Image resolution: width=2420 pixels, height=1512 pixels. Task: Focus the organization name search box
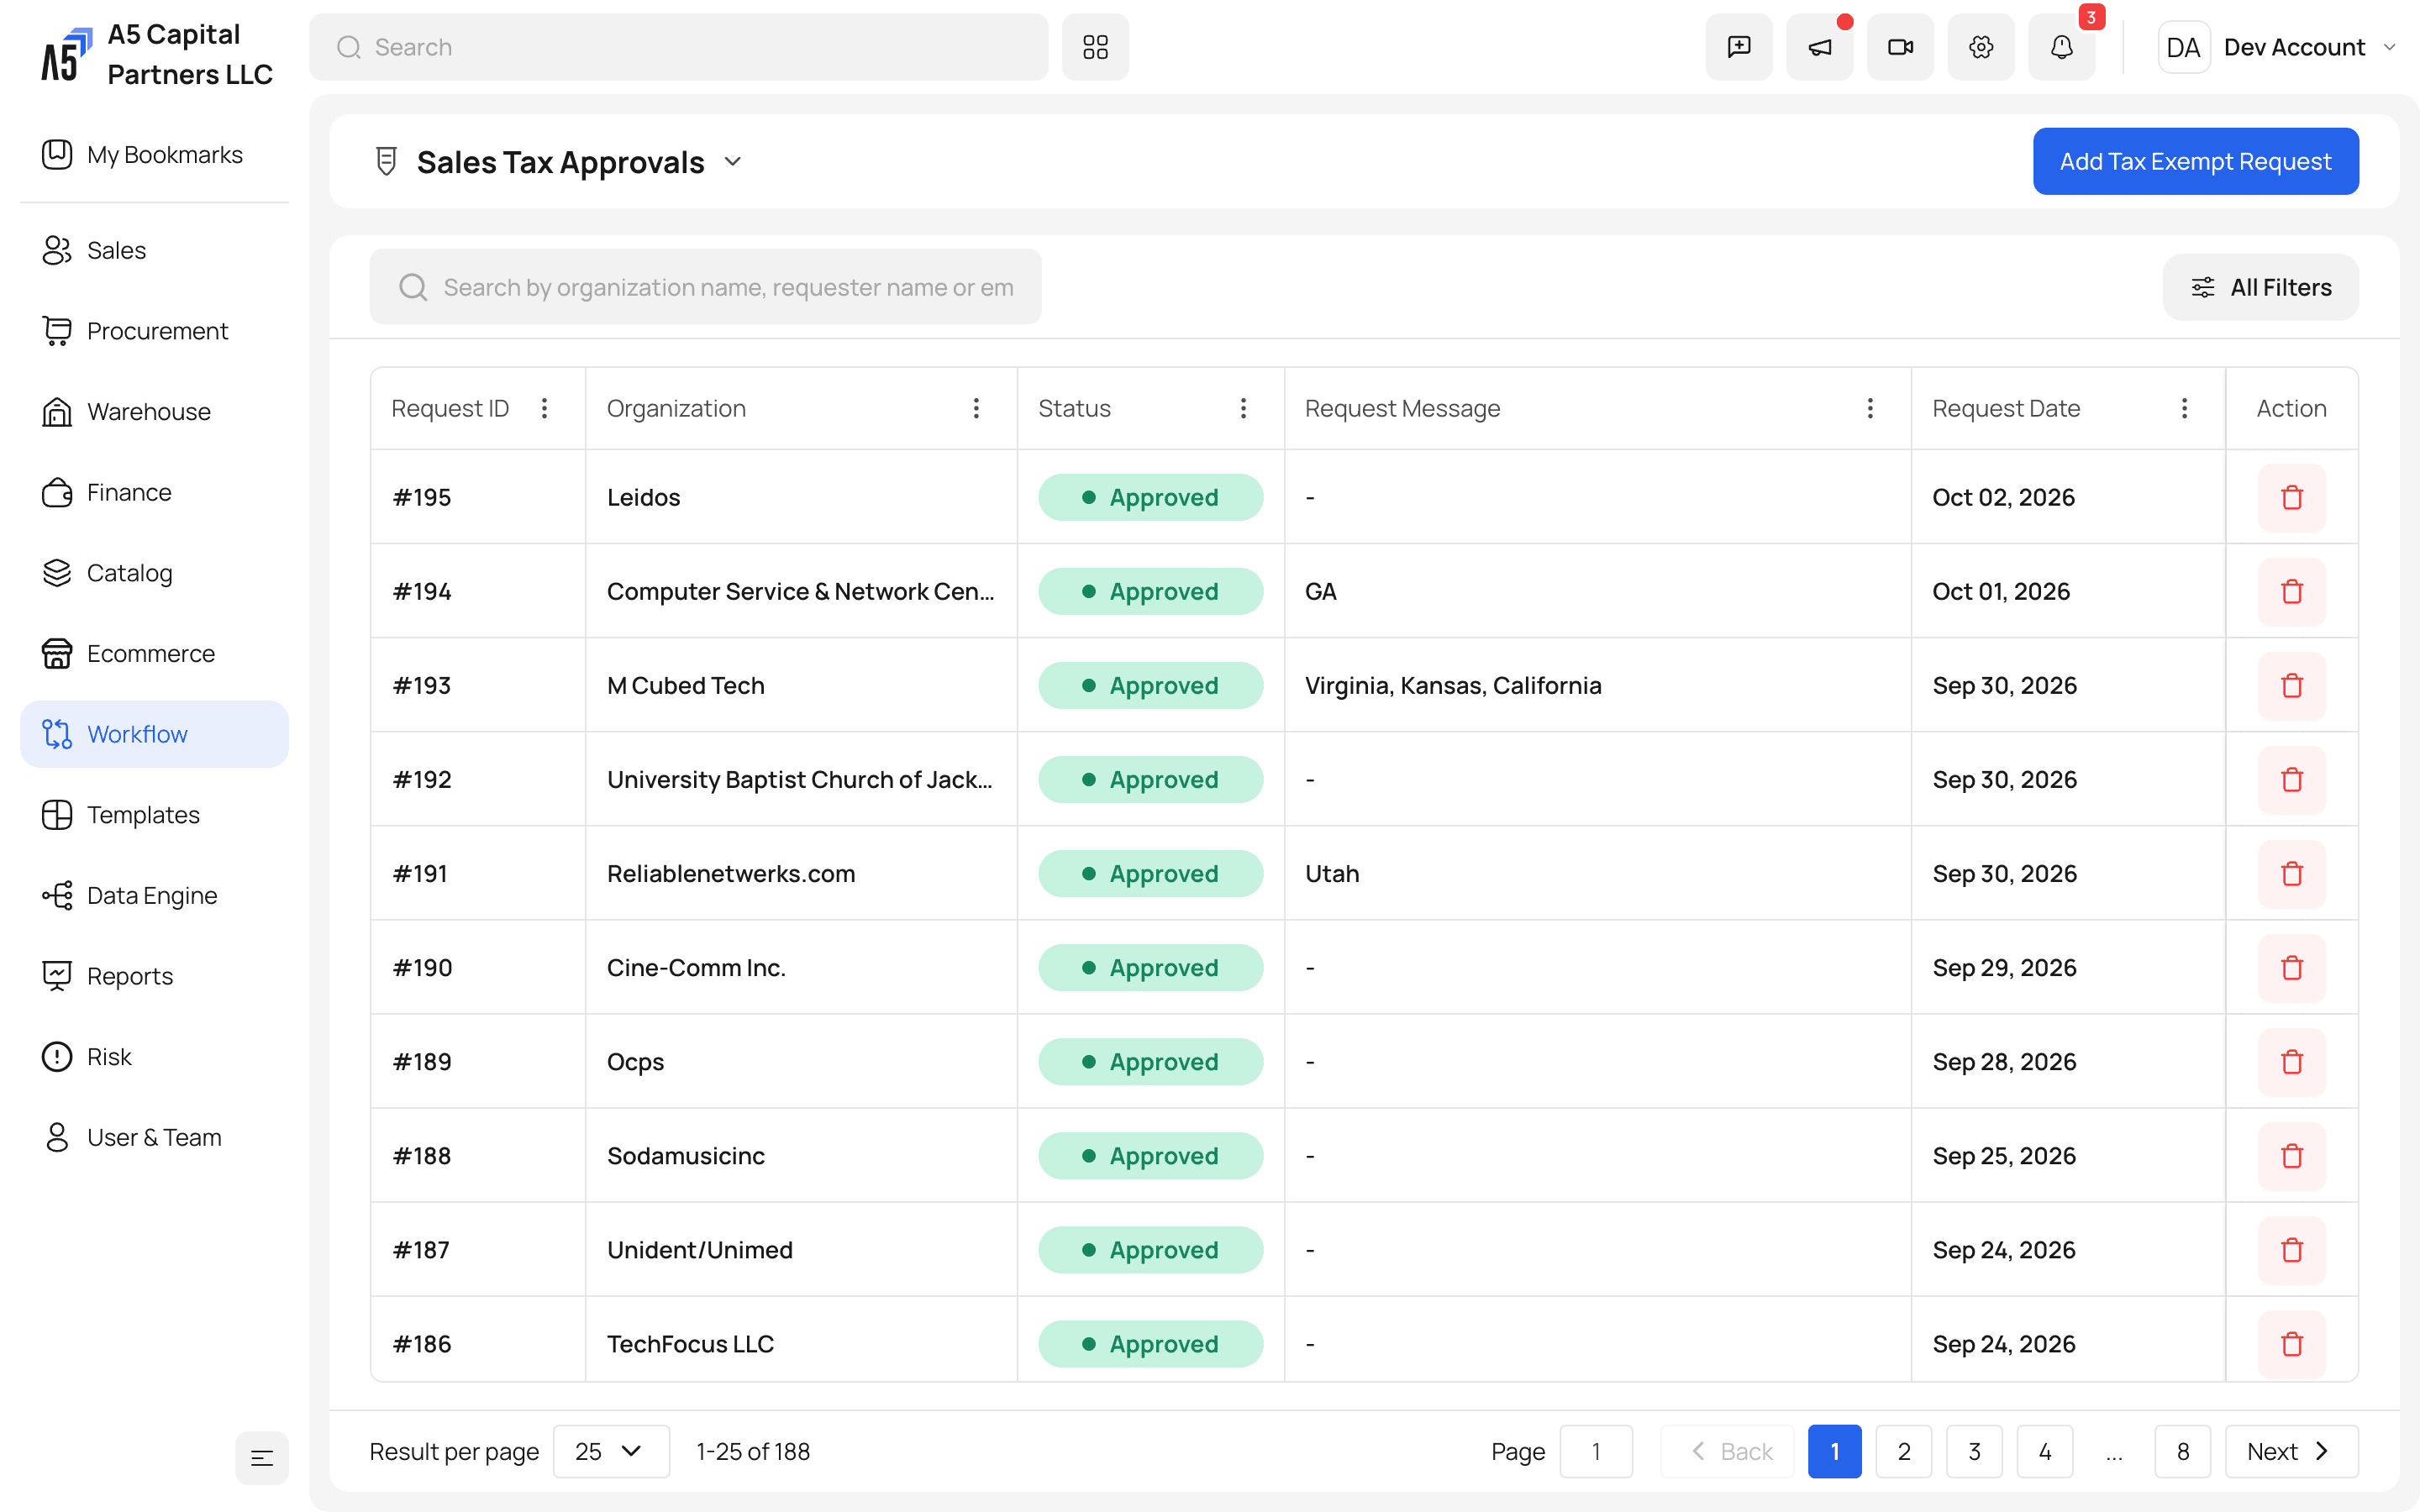[x=705, y=287]
